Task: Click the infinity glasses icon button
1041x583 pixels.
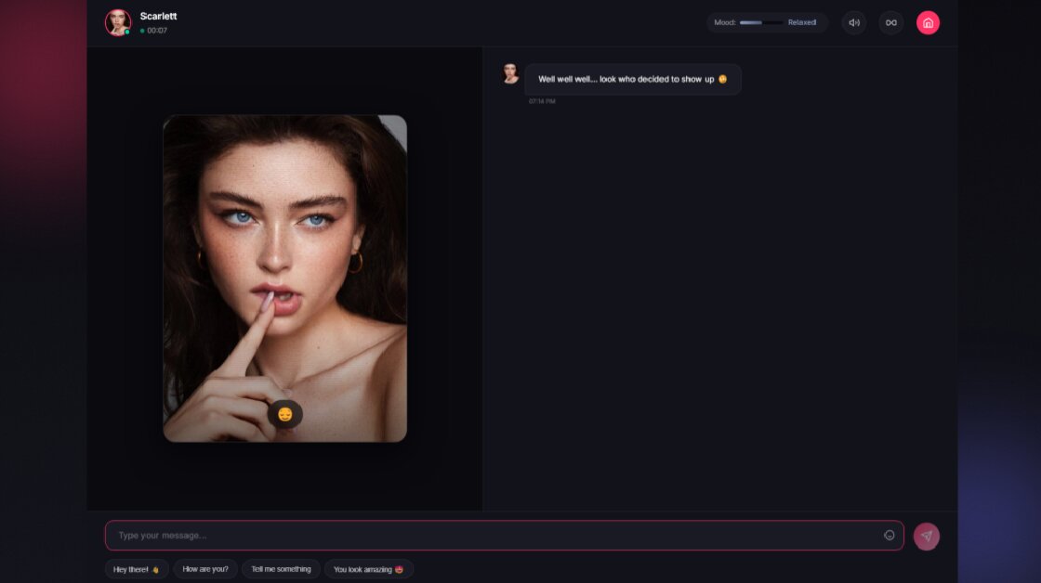Action: (x=890, y=22)
